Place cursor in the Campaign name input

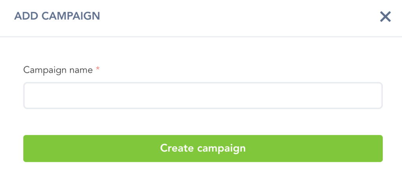(x=203, y=95)
